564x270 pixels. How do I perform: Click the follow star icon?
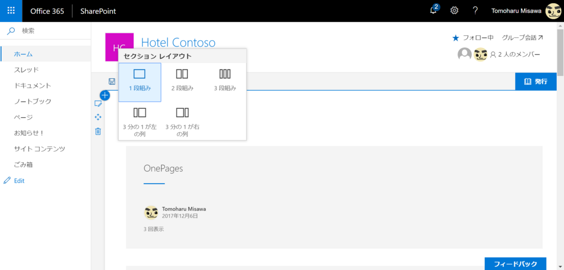click(455, 38)
